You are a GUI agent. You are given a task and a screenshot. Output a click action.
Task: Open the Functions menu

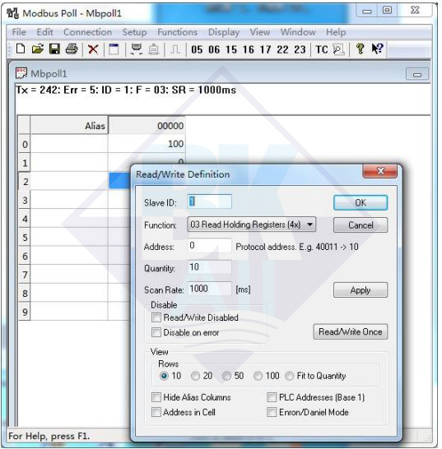pyautogui.click(x=178, y=32)
